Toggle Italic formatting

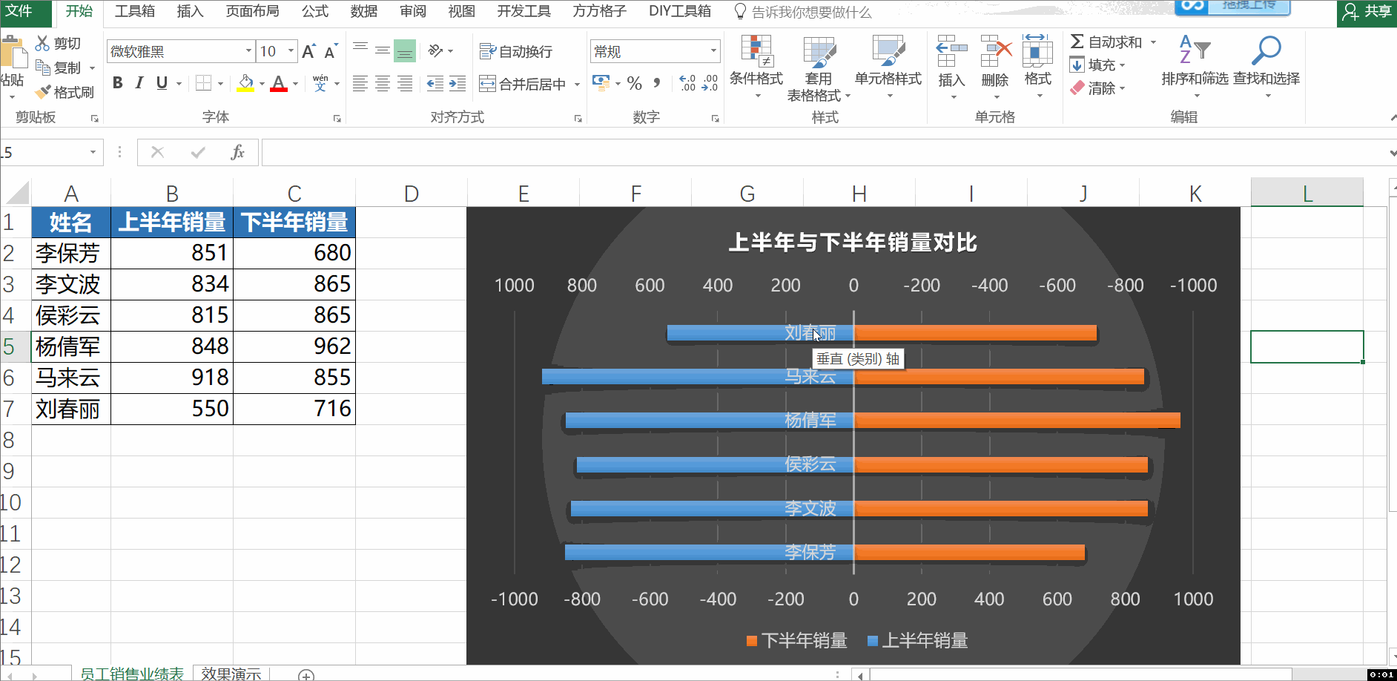tap(139, 83)
